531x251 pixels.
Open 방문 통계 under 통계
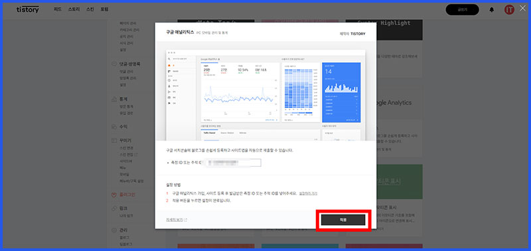tap(126, 107)
